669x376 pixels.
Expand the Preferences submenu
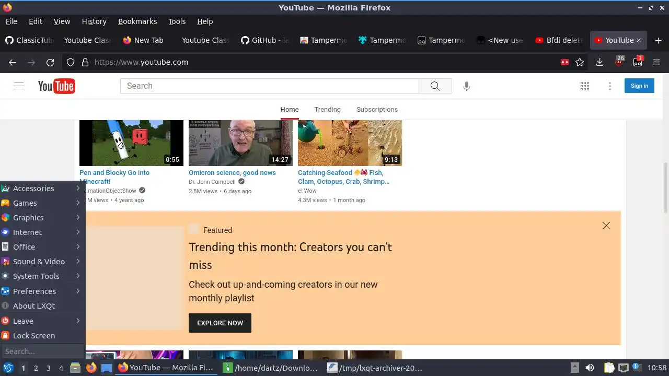click(x=42, y=291)
